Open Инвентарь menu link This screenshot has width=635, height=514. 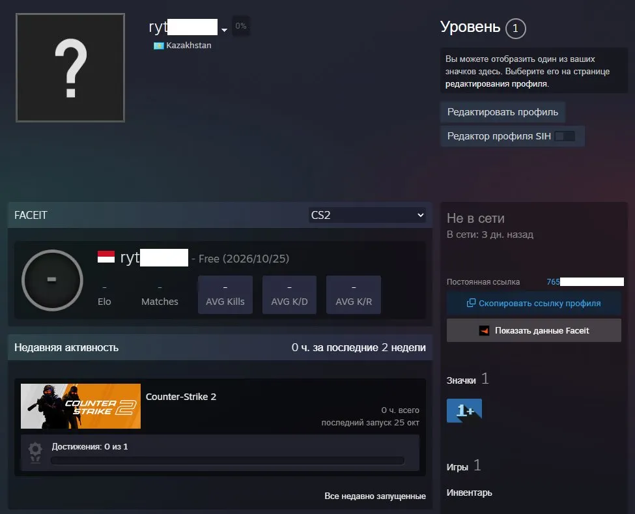point(469,493)
